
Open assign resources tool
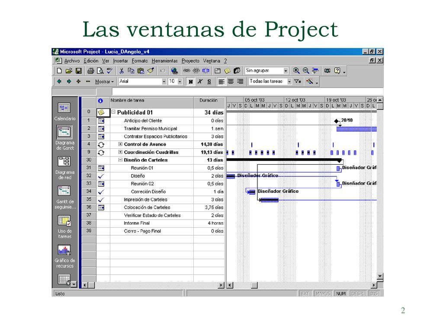pyautogui.click(x=237, y=71)
